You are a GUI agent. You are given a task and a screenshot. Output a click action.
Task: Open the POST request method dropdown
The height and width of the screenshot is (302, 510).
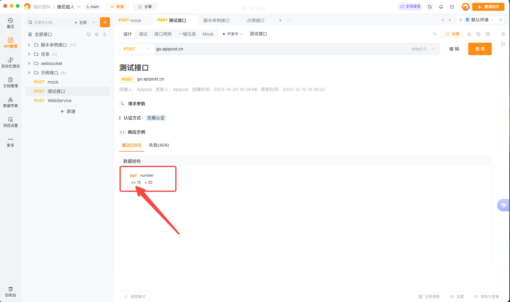click(137, 49)
